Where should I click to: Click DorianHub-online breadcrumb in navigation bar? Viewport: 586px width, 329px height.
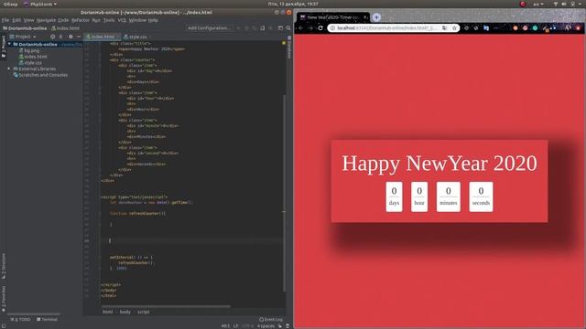(x=25, y=28)
